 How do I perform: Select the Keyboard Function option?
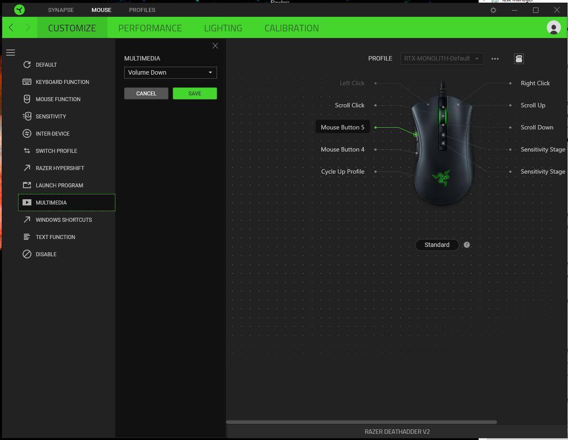62,82
